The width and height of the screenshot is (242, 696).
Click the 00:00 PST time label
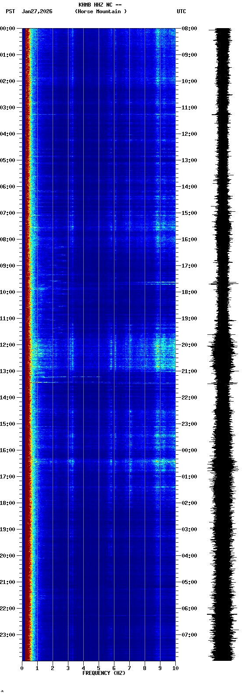pyautogui.click(x=7, y=29)
